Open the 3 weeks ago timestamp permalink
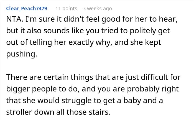 pos(97,9)
